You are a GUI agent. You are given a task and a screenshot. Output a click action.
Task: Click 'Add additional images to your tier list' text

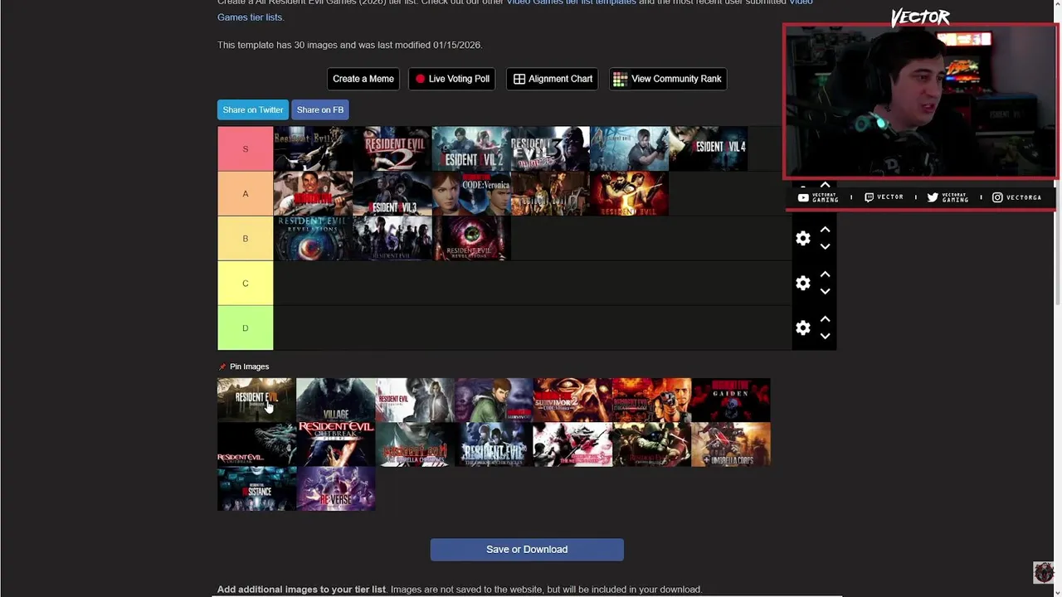click(x=301, y=590)
